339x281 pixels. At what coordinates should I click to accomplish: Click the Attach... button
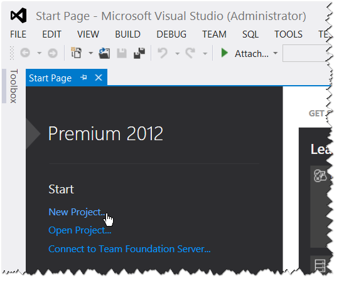252,54
